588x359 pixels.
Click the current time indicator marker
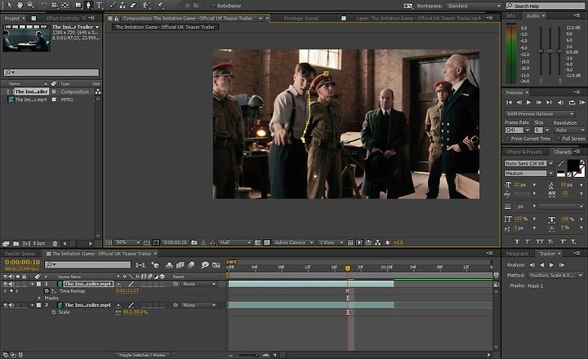[348, 268]
